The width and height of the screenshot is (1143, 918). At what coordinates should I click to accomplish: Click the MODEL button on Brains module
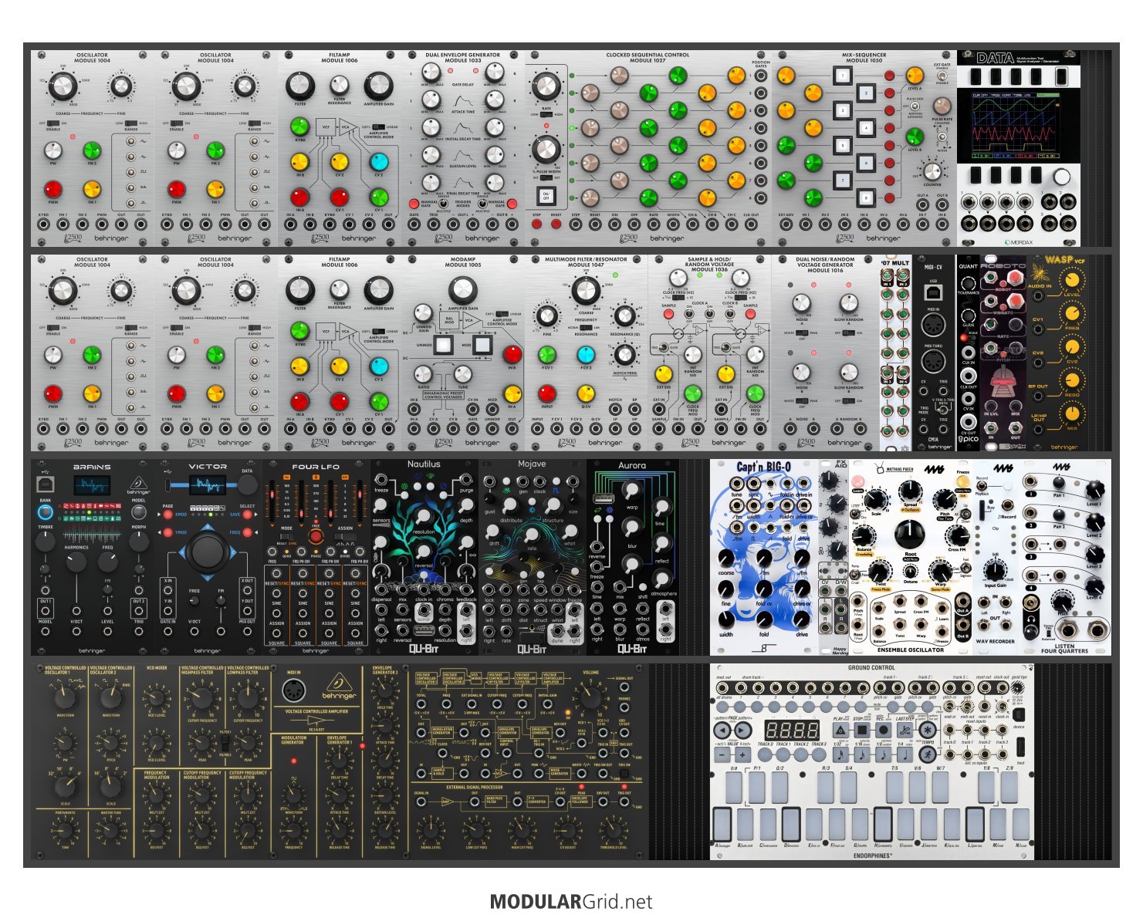(x=138, y=511)
